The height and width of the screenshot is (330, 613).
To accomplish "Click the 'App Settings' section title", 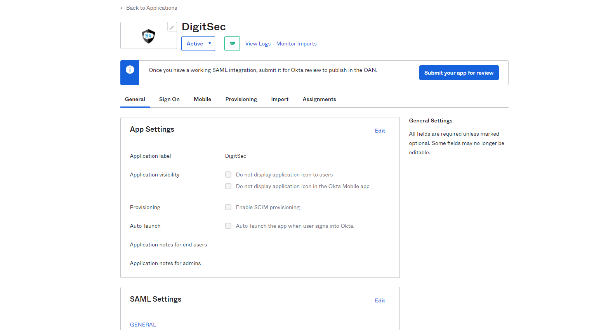I will tap(152, 129).
